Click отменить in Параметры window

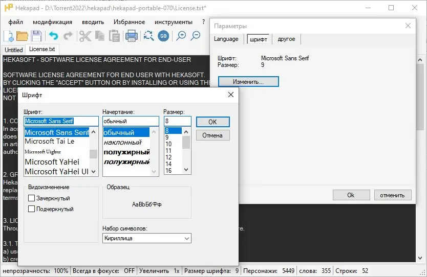(392, 195)
